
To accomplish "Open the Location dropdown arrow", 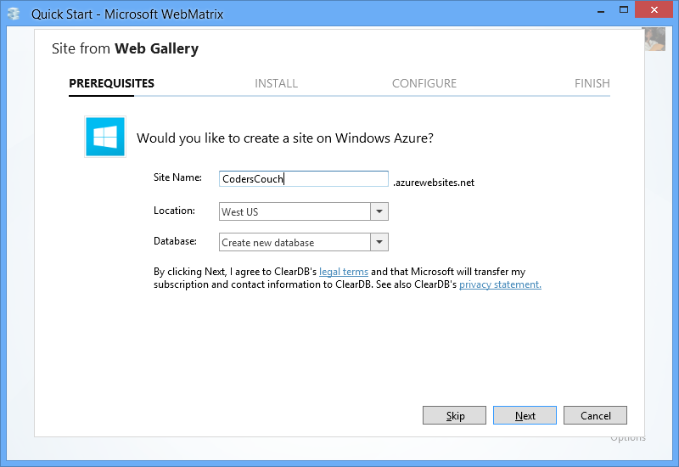I will coord(379,211).
